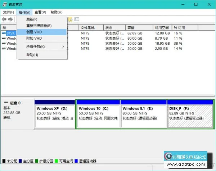The height and width of the screenshot is (171, 216).
Task: Click the 11 % available cell
Action: click(178, 38)
